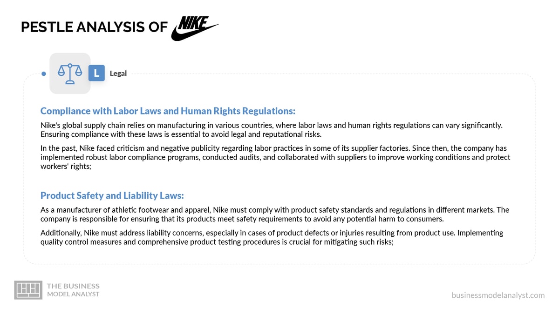Screen dimensions: 559x314
Task: Click the MODEL ANALYST footer text
Action: coord(73,294)
